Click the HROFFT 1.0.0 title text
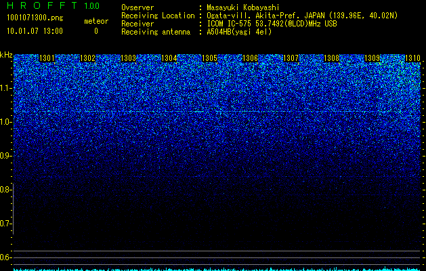Viewport: 426px width, 271px height. (54, 5)
